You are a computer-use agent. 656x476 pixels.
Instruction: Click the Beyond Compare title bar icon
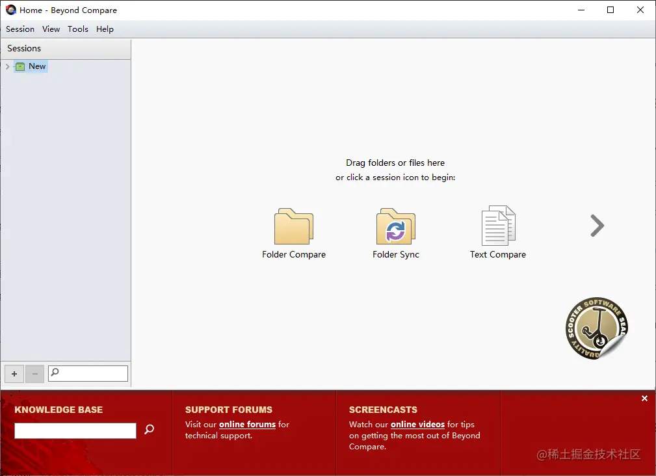tap(11, 10)
